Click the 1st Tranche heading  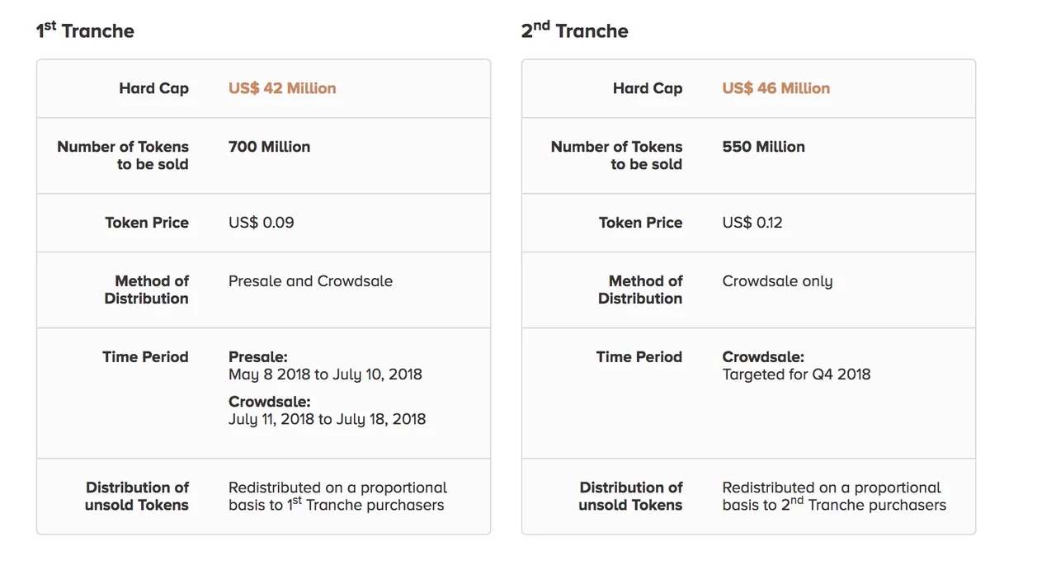85,31
